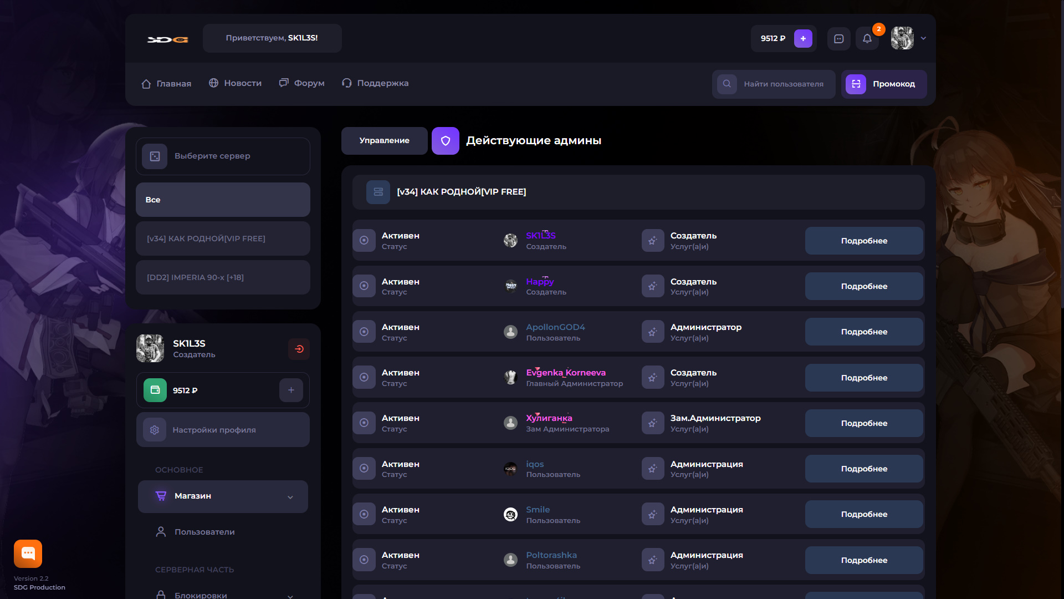Open the Промокод button
1064x599 pixels.
coord(884,84)
